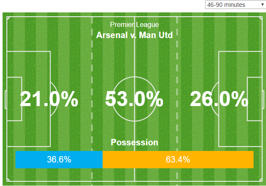This screenshot has height=186, width=266.
Task: Click the Possession heading above the bar
Action: tap(134, 142)
